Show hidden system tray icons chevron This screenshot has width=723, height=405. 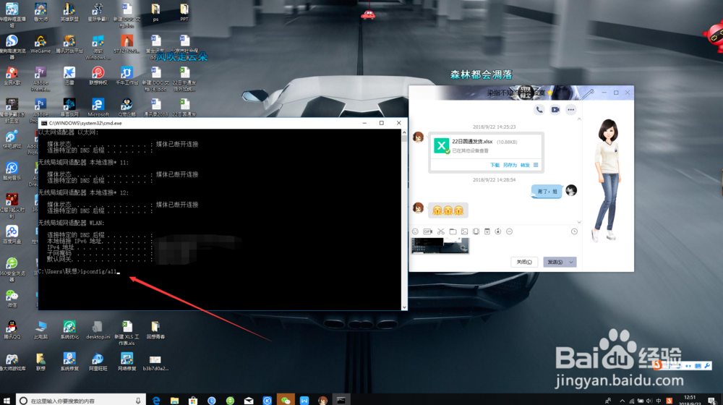[x=622, y=401]
